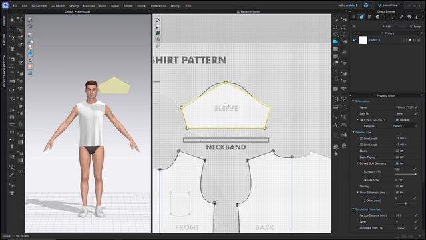Toggle Double Sided Off switch

(x=396, y=180)
